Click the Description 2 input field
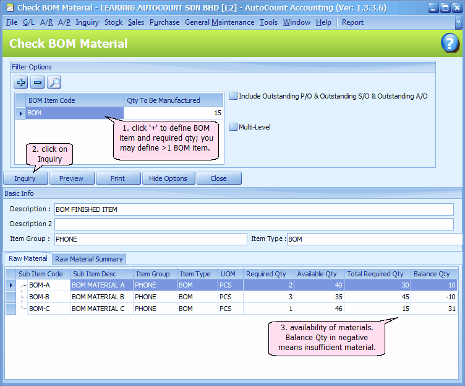This screenshot has width=465, height=386. tap(254, 224)
